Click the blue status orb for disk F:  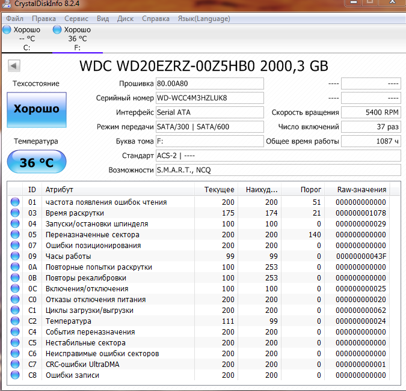[57, 29]
